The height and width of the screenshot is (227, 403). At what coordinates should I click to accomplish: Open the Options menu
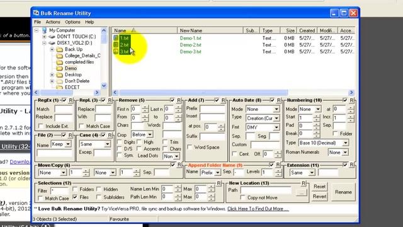(x=72, y=22)
